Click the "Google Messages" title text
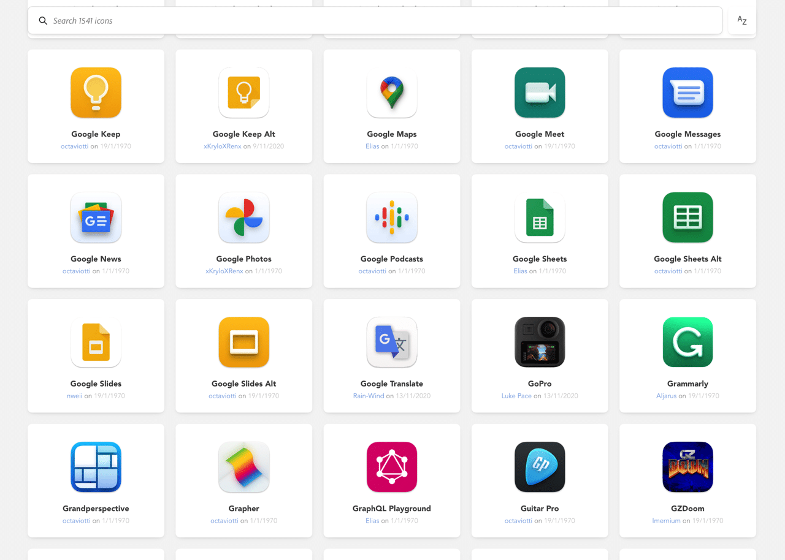785x560 pixels. point(687,134)
